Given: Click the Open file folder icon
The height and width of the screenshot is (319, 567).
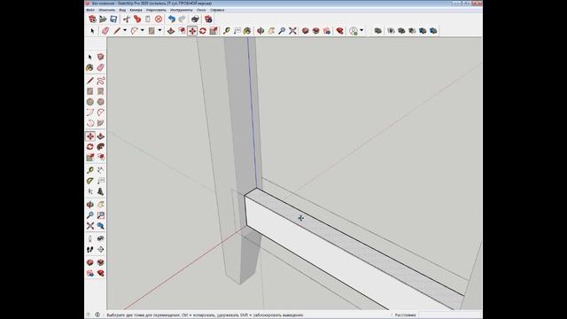Looking at the screenshot, I should point(103,19).
